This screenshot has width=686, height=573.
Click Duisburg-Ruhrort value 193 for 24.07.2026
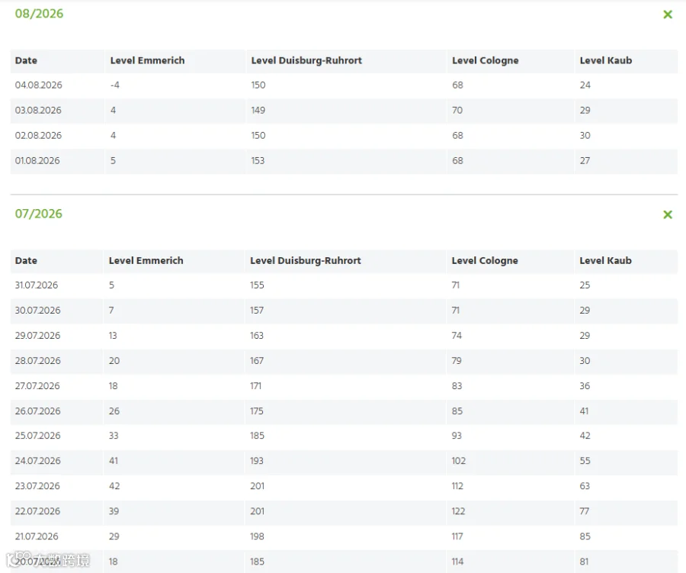pyautogui.click(x=257, y=461)
